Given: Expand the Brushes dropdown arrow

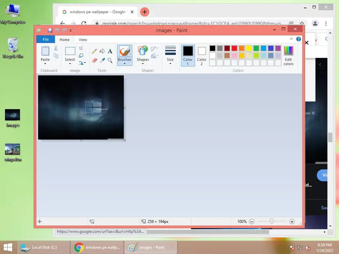Looking at the screenshot, I should 124,64.
